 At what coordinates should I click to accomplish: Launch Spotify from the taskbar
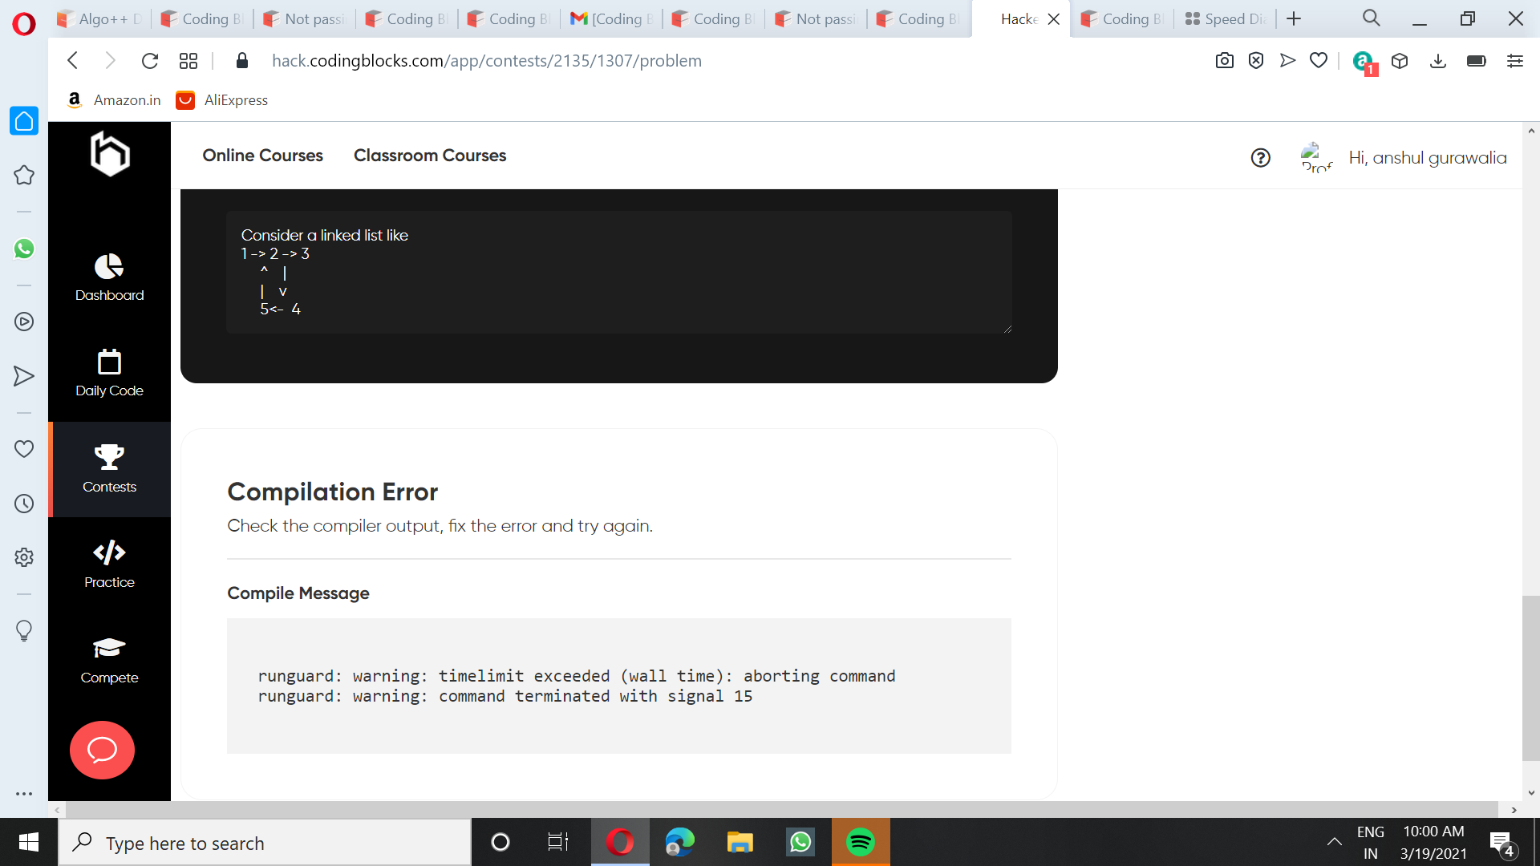860,842
